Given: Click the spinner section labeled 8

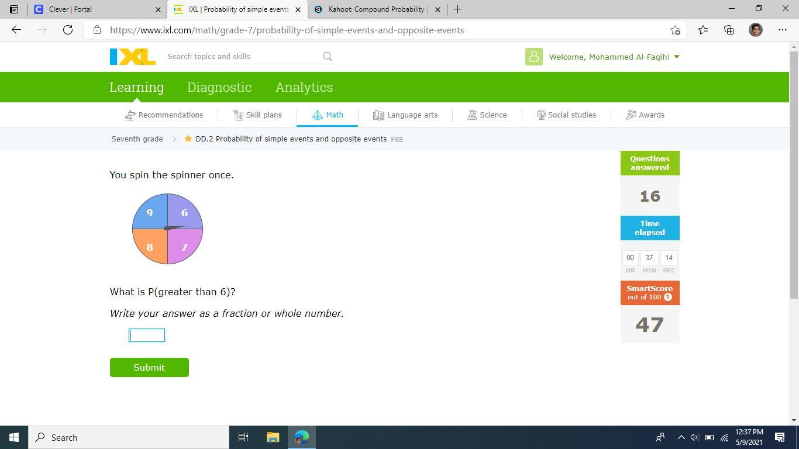Looking at the screenshot, I should [x=151, y=246].
